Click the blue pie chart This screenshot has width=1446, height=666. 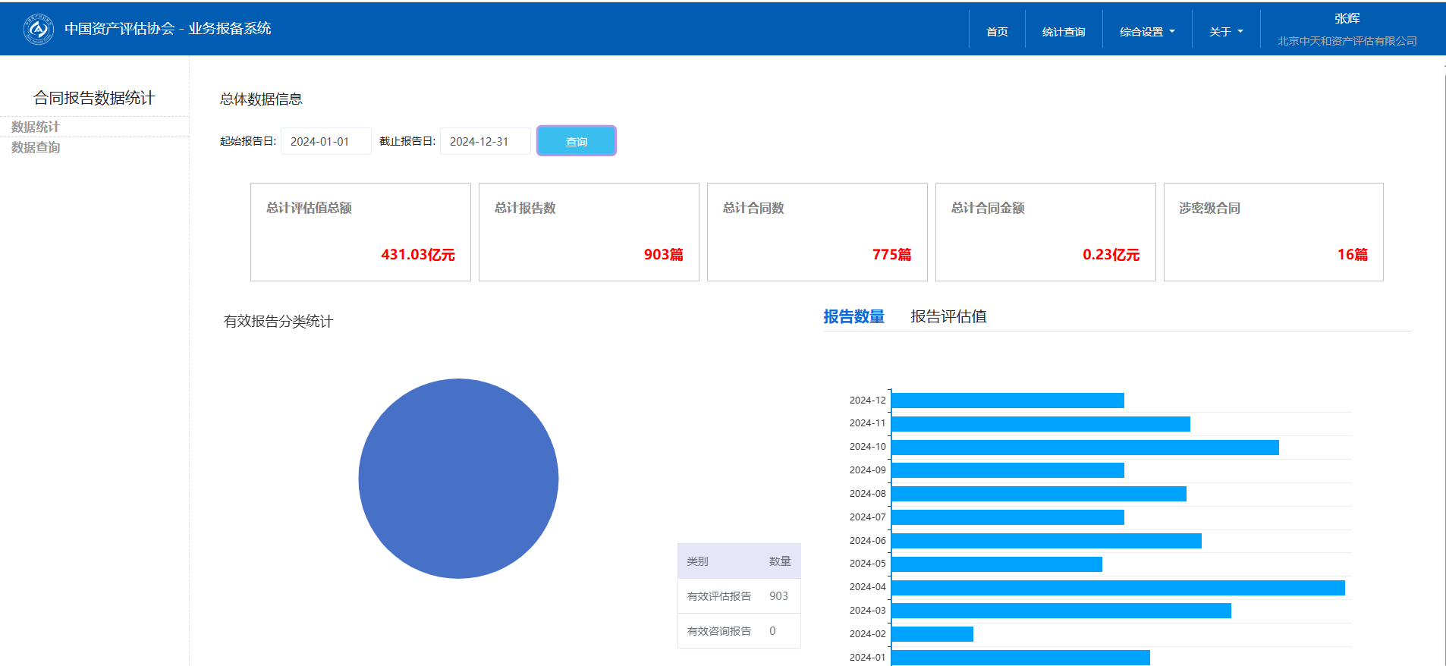pyautogui.click(x=458, y=479)
